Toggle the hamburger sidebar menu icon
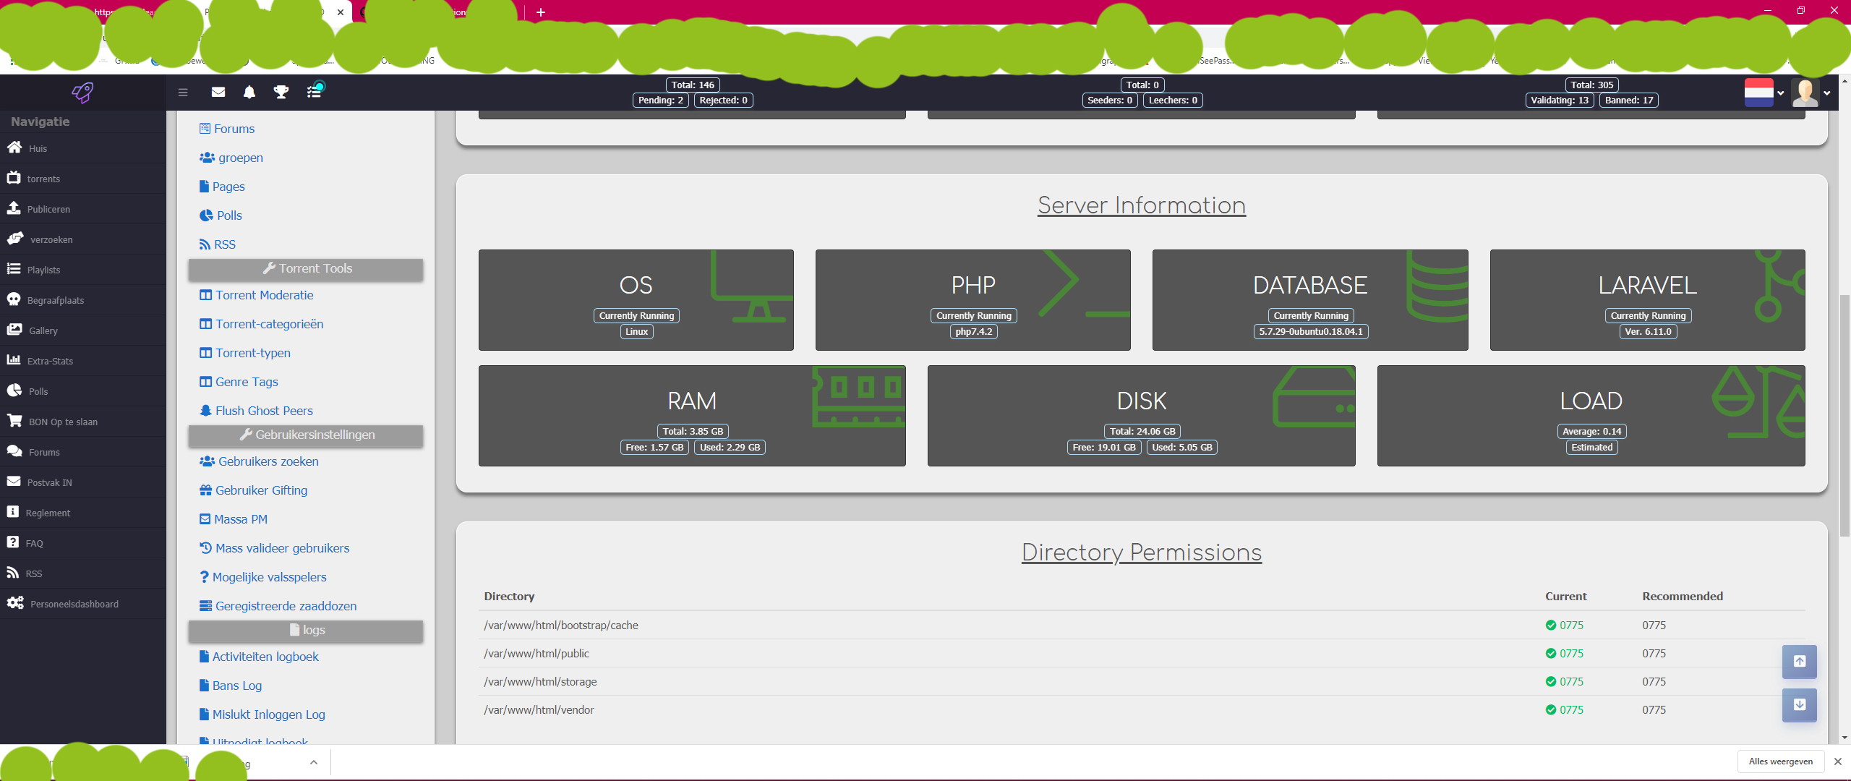The height and width of the screenshot is (781, 1851). coord(183,92)
